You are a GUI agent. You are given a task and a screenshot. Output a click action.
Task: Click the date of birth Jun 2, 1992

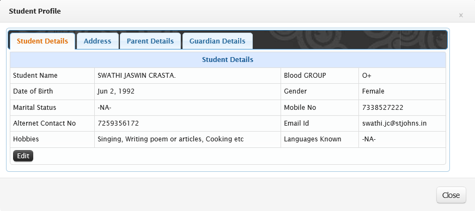(115, 91)
